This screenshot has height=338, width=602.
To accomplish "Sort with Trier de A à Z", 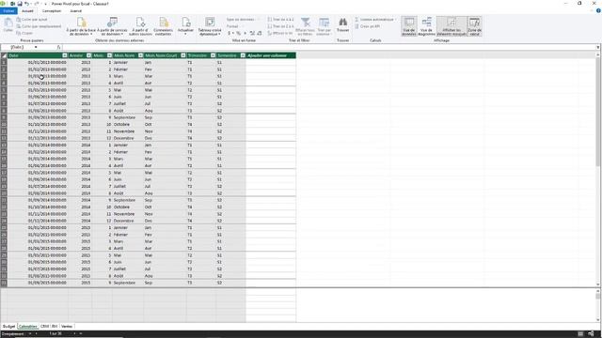I will click(x=280, y=20).
